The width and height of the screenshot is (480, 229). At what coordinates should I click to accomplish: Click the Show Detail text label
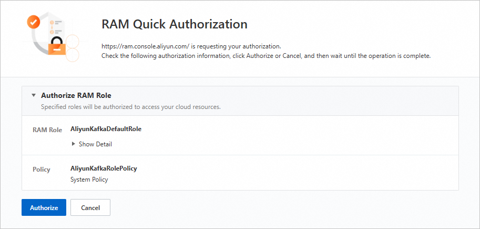click(x=95, y=144)
